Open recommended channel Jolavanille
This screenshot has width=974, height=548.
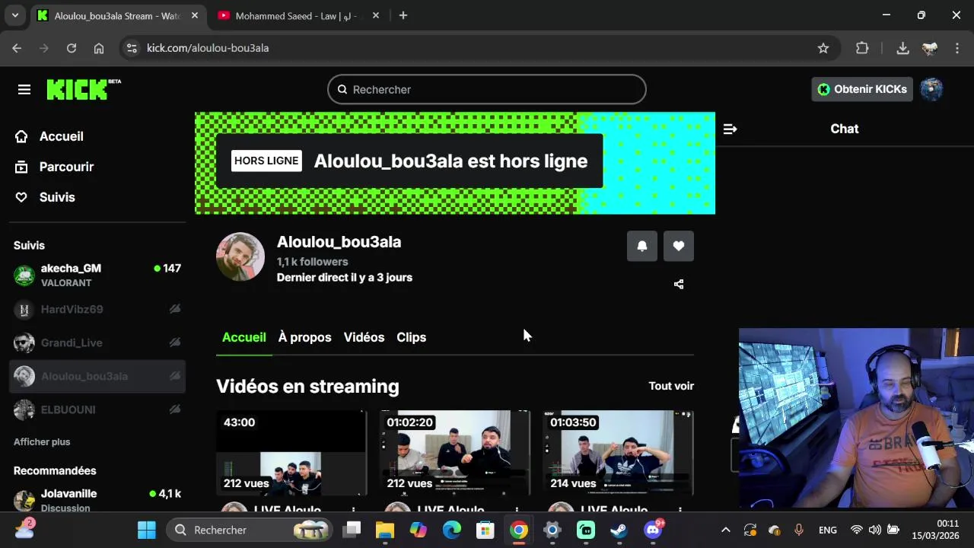coord(97,500)
